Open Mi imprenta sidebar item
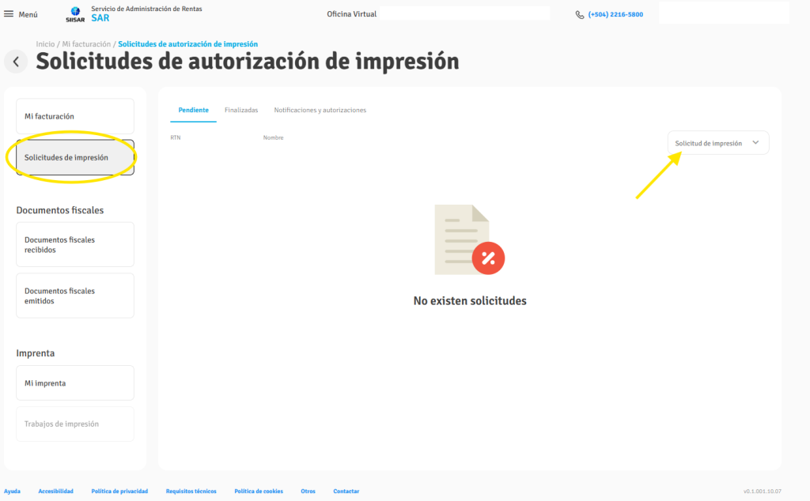This screenshot has width=810, height=501. coord(75,382)
